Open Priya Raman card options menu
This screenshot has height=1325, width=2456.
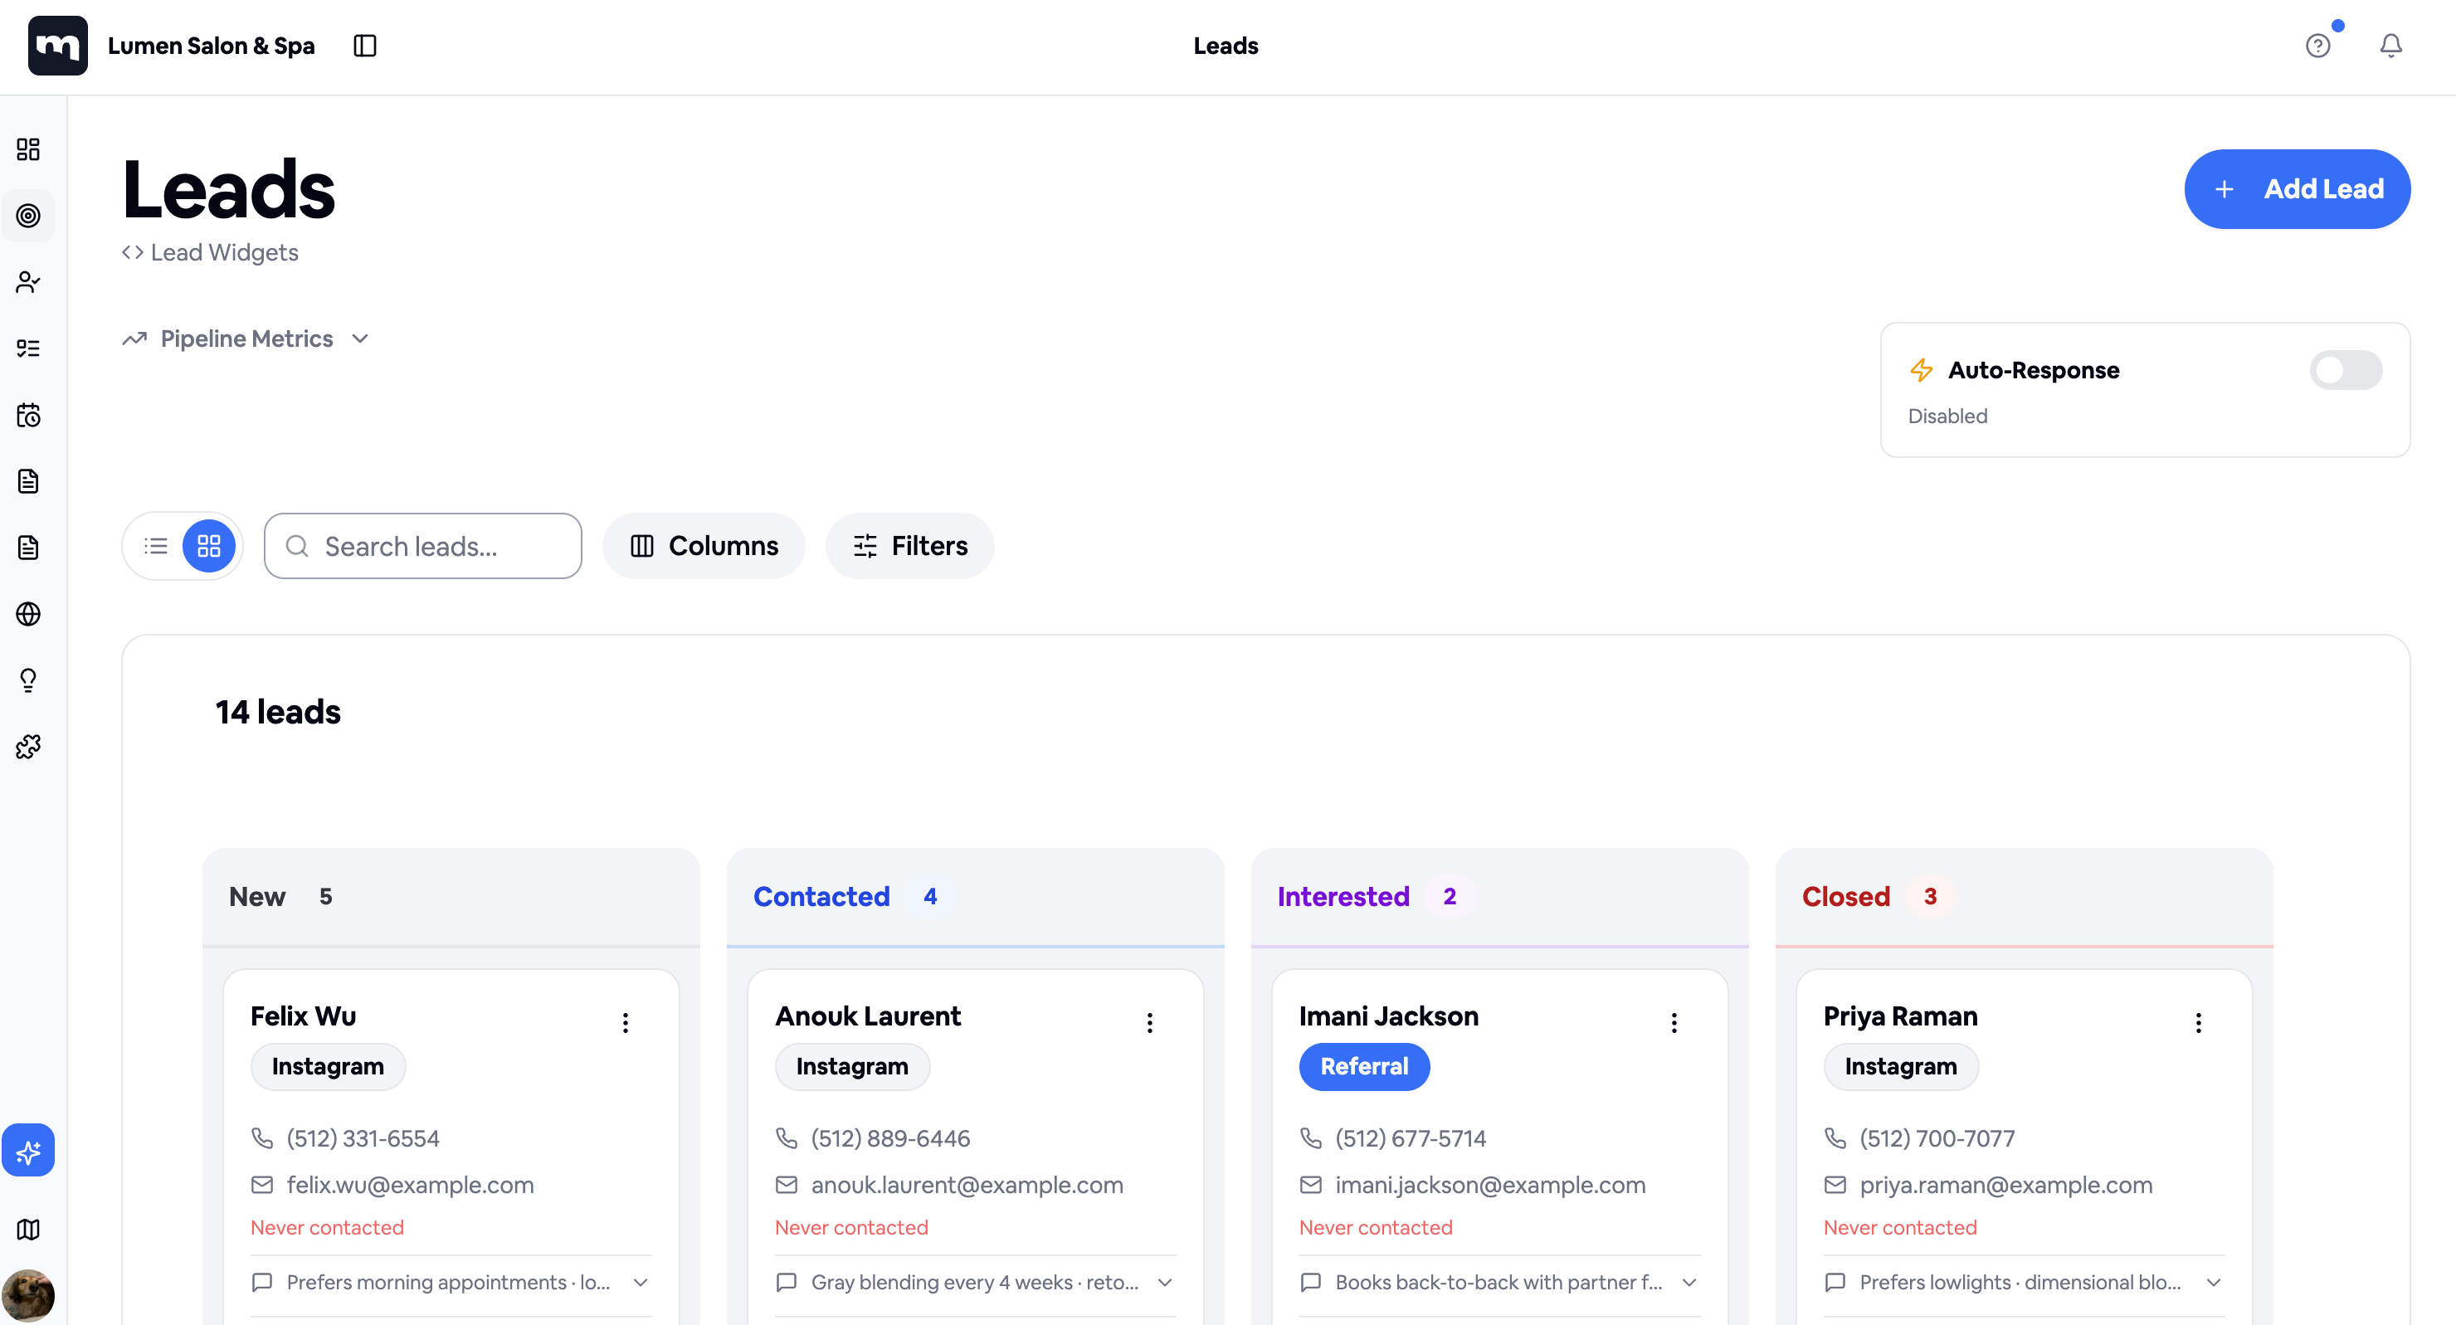click(2199, 1023)
